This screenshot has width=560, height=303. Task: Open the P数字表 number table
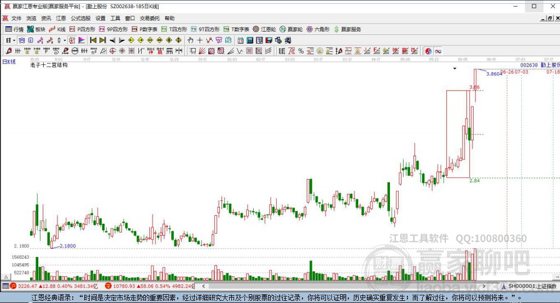144,29
